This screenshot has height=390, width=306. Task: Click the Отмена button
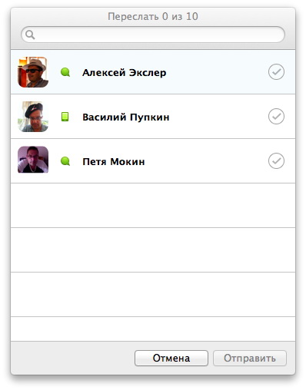tap(171, 358)
